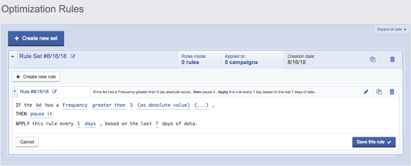411x166 pixels.
Task: Change the 'Frequency' metric selector
Action: coord(75,105)
